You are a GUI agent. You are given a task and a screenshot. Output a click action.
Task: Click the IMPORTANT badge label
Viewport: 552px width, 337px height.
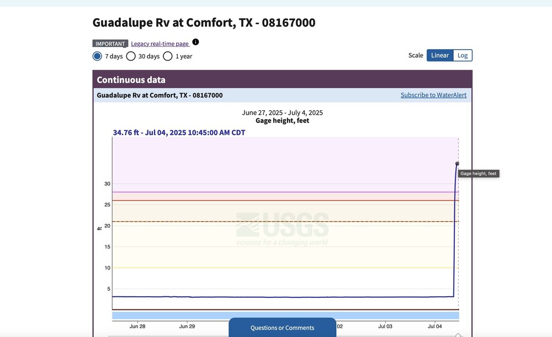[110, 44]
